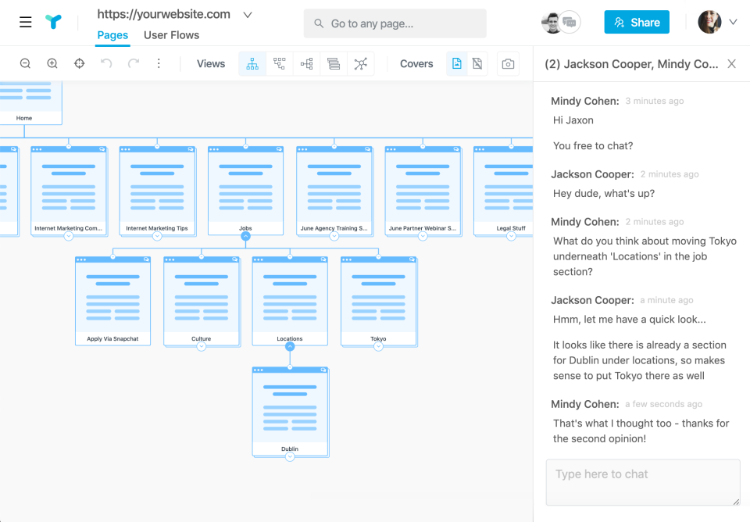Collapse the Locations page children
The image size is (750, 522).
290,346
